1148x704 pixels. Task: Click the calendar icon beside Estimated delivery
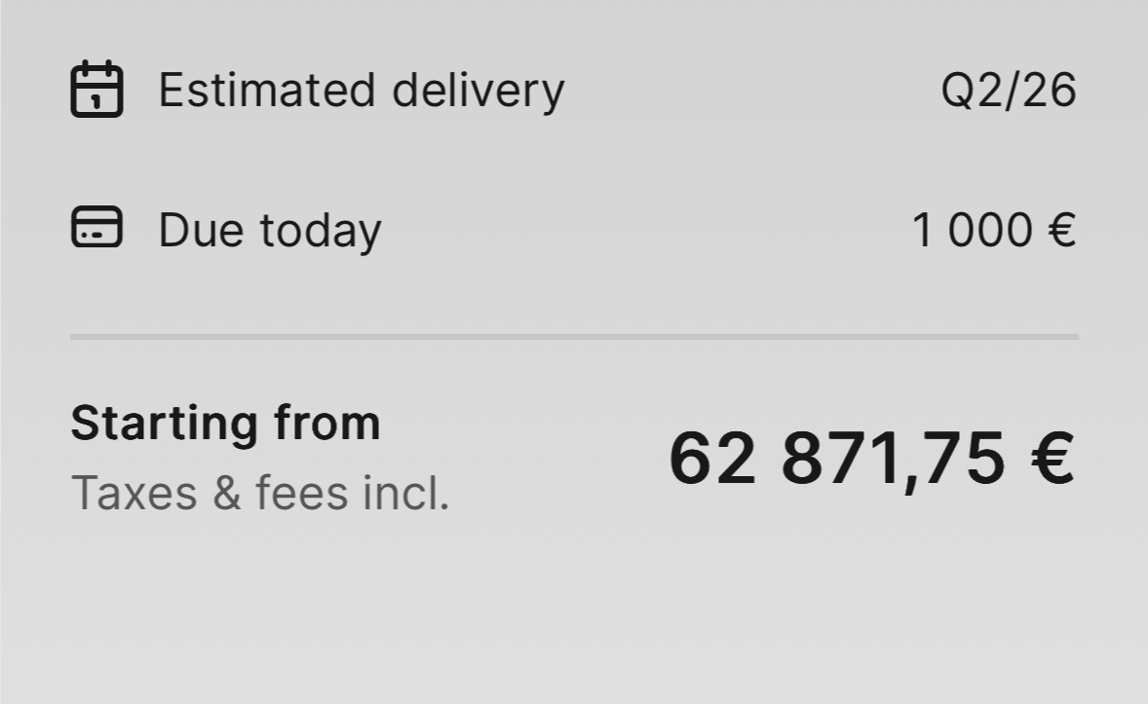(x=96, y=90)
